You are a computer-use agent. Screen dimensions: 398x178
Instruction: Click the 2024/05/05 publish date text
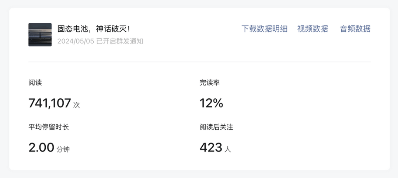76,41
